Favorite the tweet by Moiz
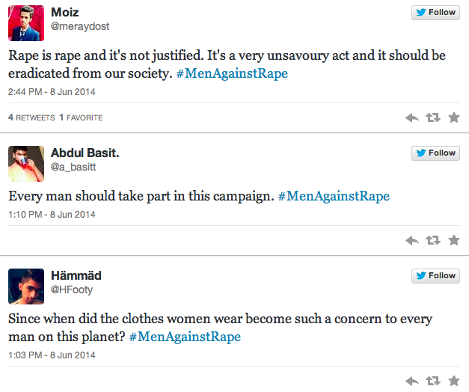469x392 pixels. pos(454,117)
